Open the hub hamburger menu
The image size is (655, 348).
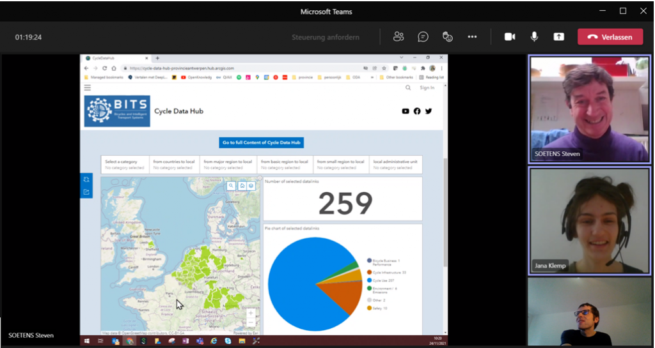[x=87, y=87]
